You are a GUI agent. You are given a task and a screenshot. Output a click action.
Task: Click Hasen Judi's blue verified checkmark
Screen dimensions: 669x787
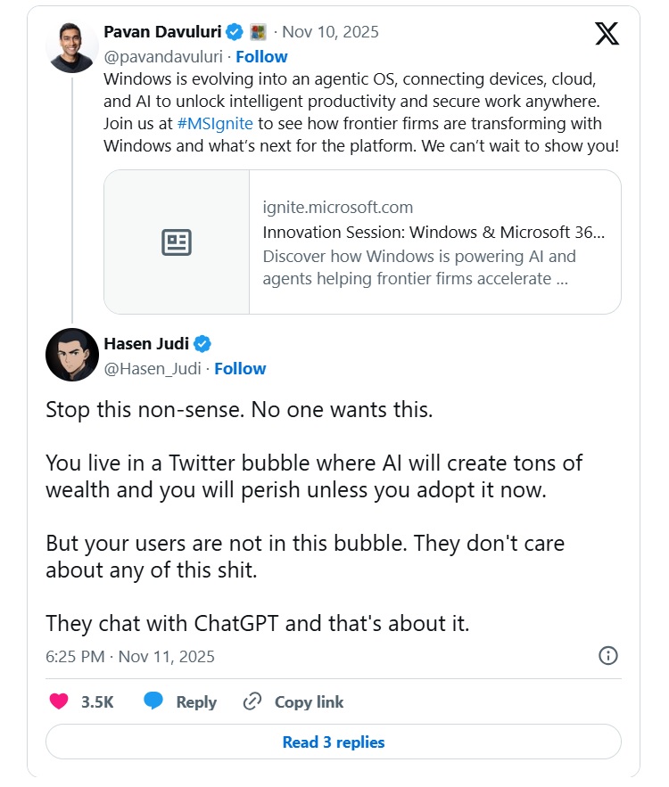pos(202,344)
